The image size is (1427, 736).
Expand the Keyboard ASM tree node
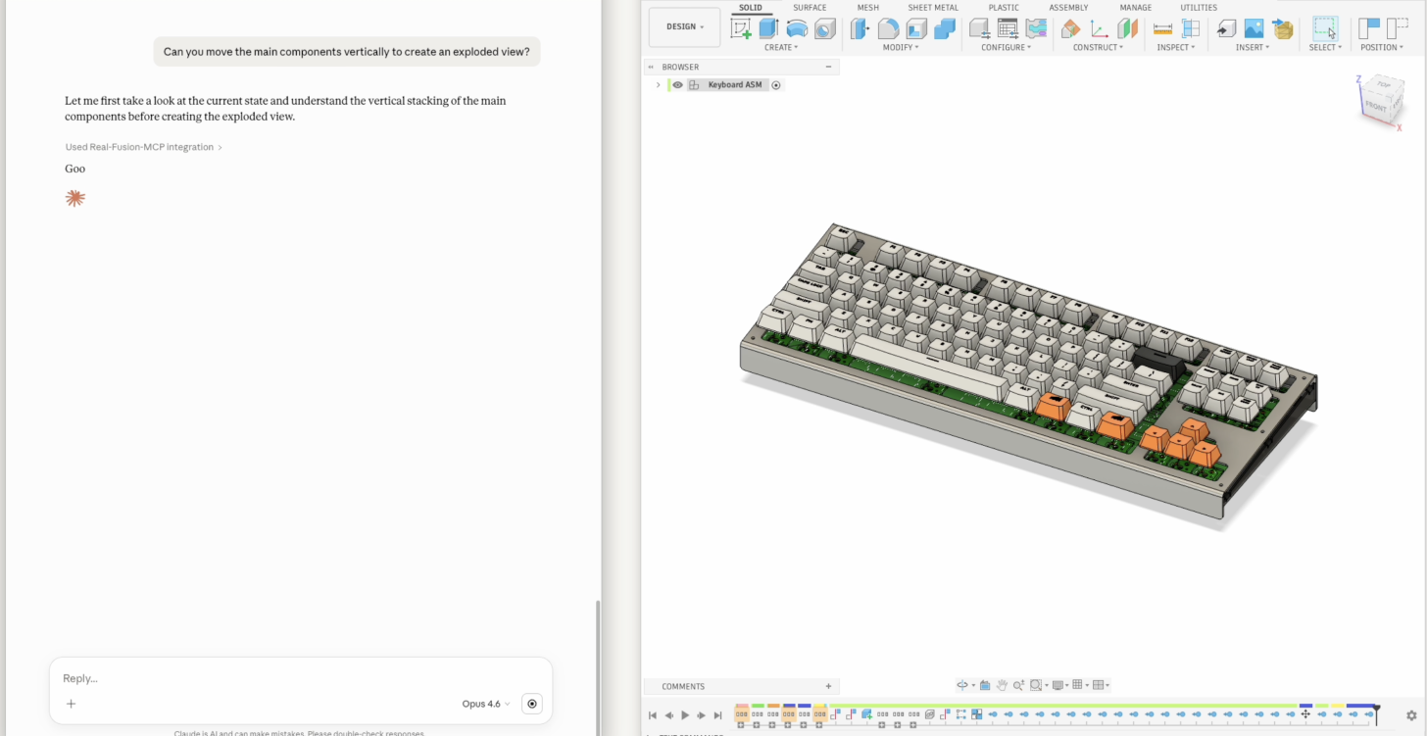(658, 85)
